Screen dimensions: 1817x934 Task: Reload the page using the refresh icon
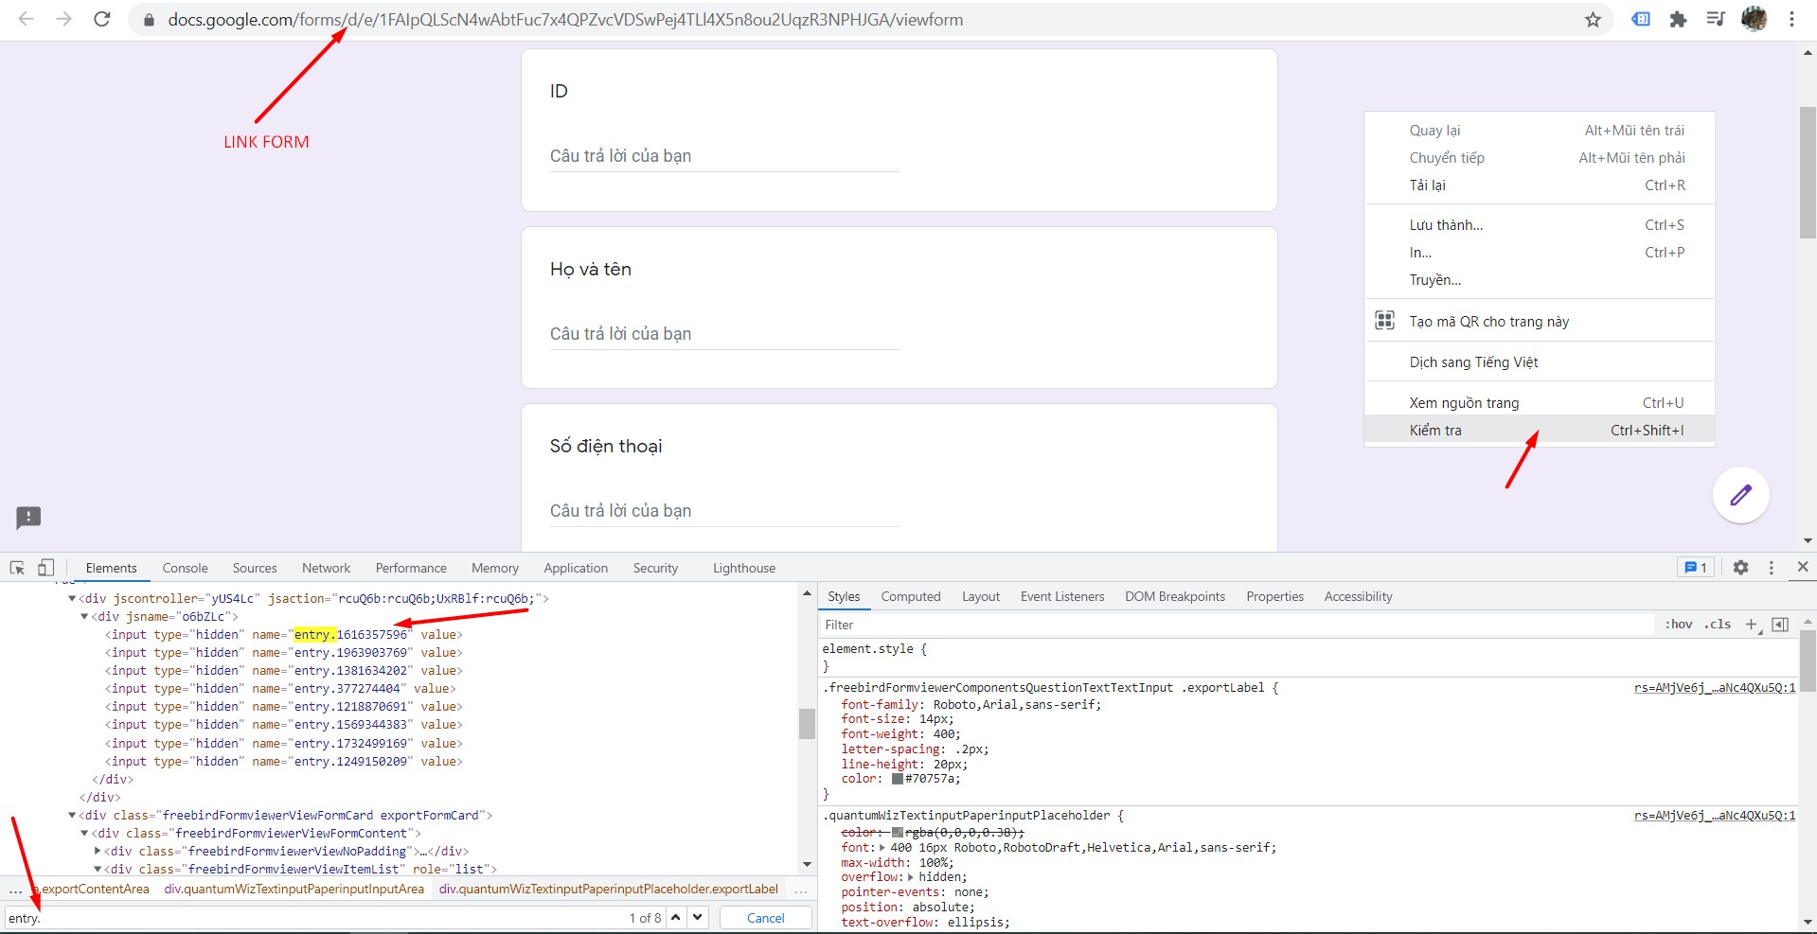click(x=102, y=20)
